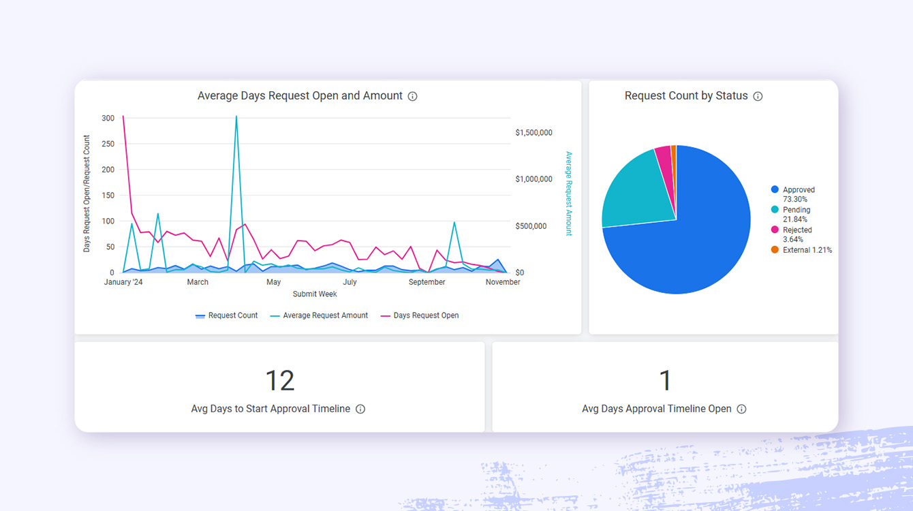Toggle Average Request Amount series in legend

[319, 315]
